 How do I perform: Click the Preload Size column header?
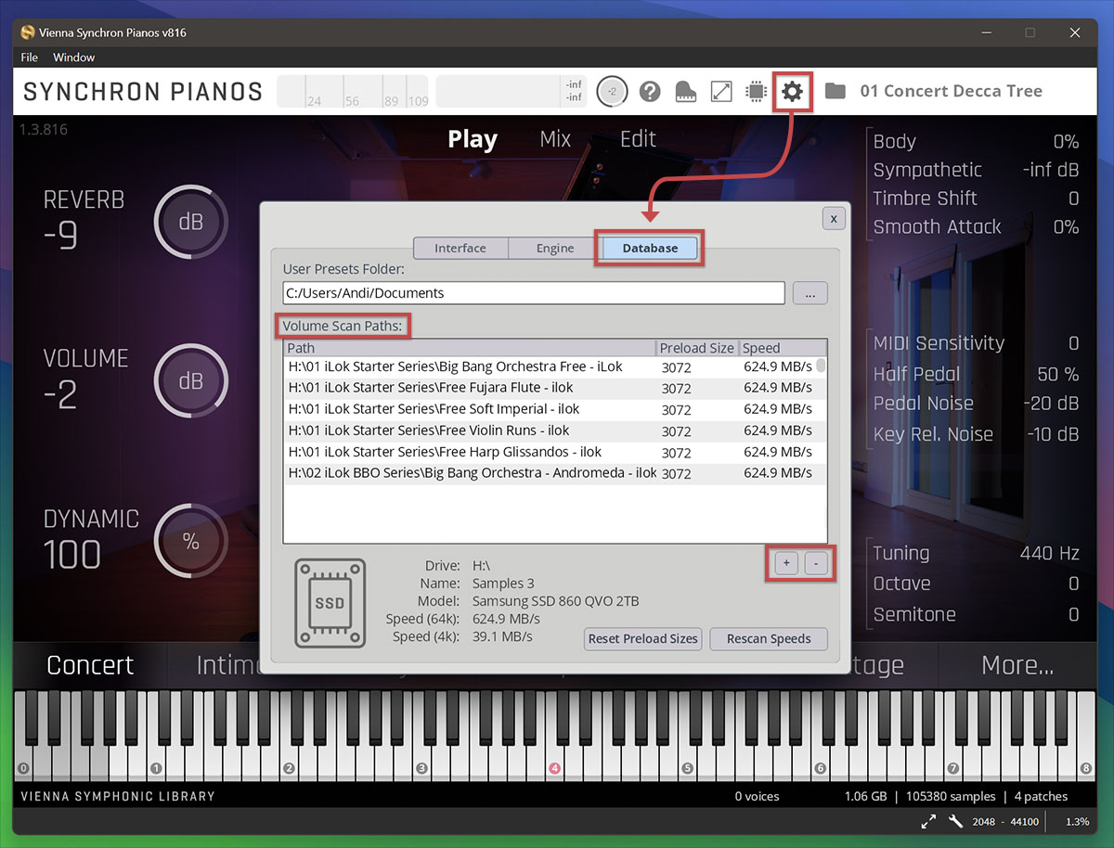697,348
